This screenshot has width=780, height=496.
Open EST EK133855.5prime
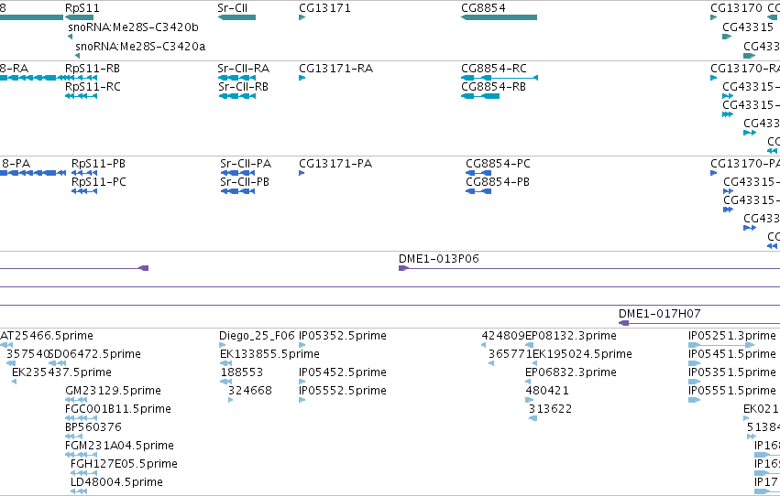(269, 354)
